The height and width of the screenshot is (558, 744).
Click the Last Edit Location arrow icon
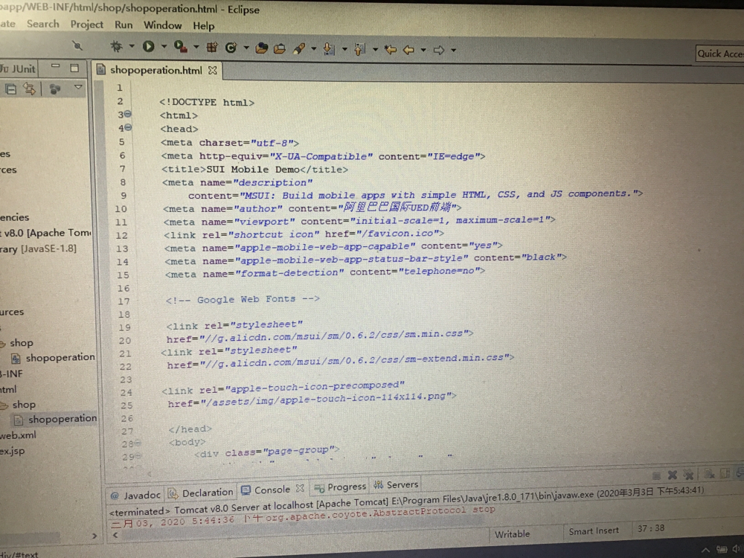391,49
